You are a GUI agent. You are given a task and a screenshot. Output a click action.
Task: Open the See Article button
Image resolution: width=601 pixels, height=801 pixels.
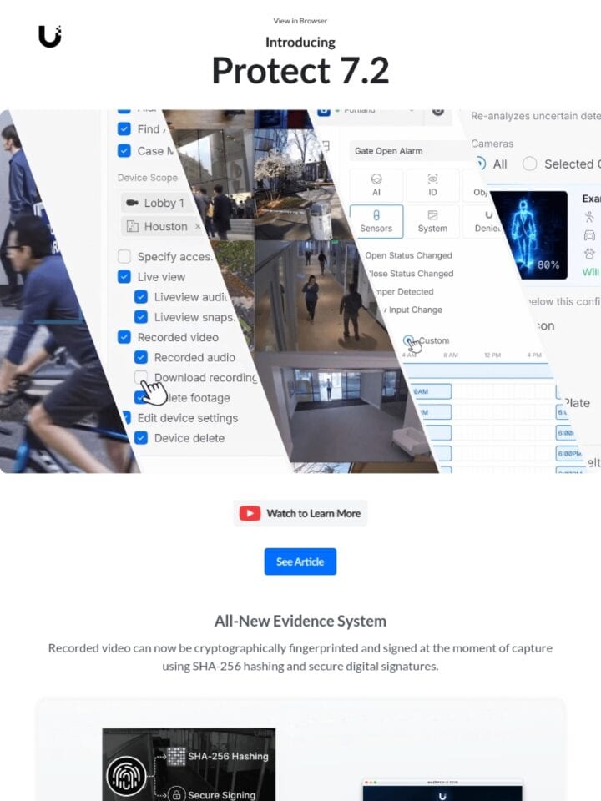[300, 562]
